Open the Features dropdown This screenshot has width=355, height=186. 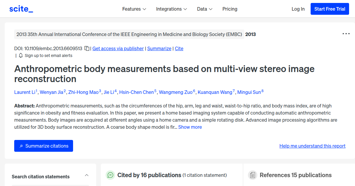pos(134,9)
